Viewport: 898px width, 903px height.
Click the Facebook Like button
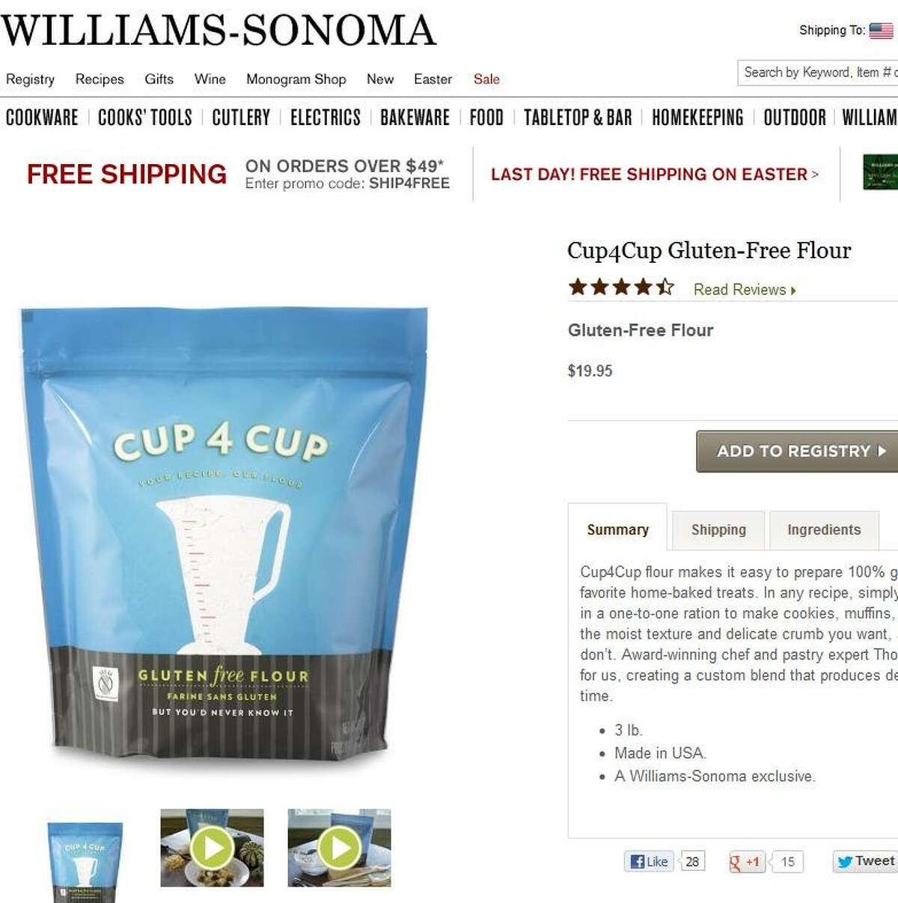[x=649, y=861]
